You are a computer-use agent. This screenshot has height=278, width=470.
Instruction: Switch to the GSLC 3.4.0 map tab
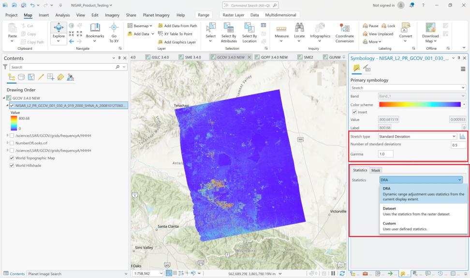click(x=157, y=57)
